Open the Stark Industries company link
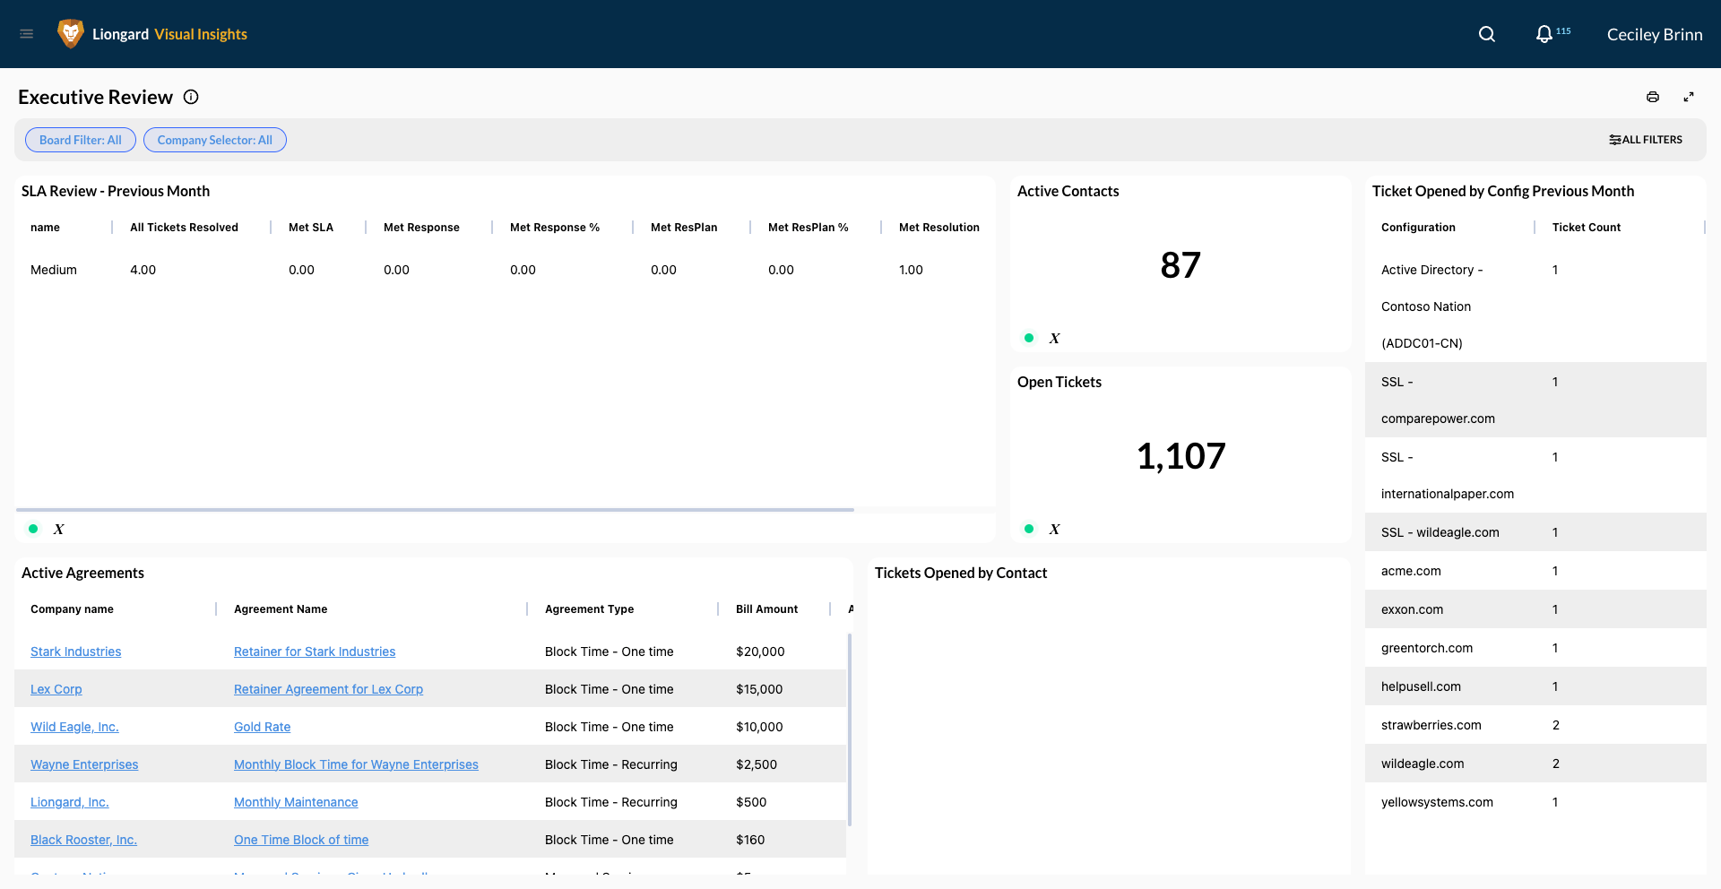 click(75, 652)
